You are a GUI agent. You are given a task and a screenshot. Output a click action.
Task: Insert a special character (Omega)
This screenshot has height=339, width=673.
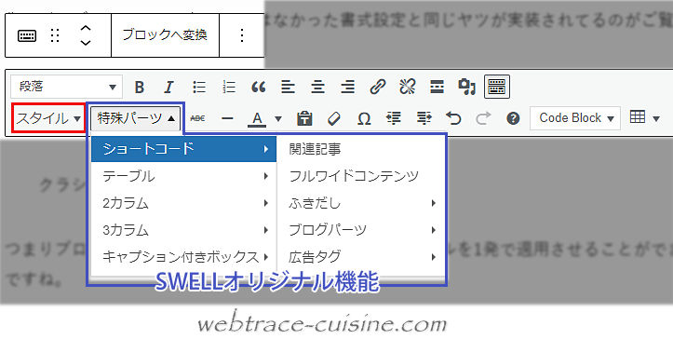coord(364,118)
